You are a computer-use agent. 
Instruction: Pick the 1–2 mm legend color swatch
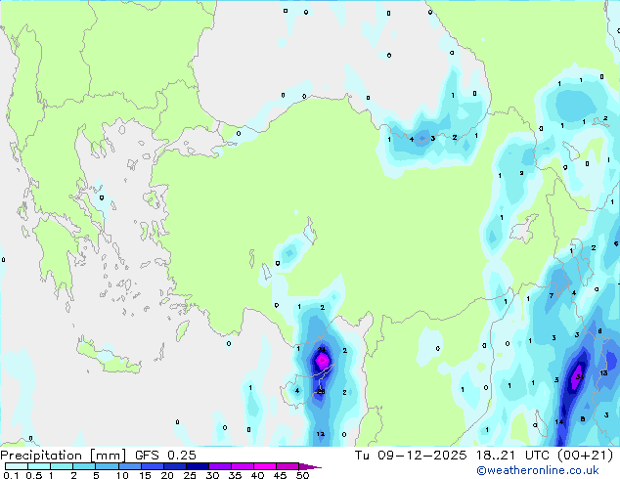tap(62, 466)
